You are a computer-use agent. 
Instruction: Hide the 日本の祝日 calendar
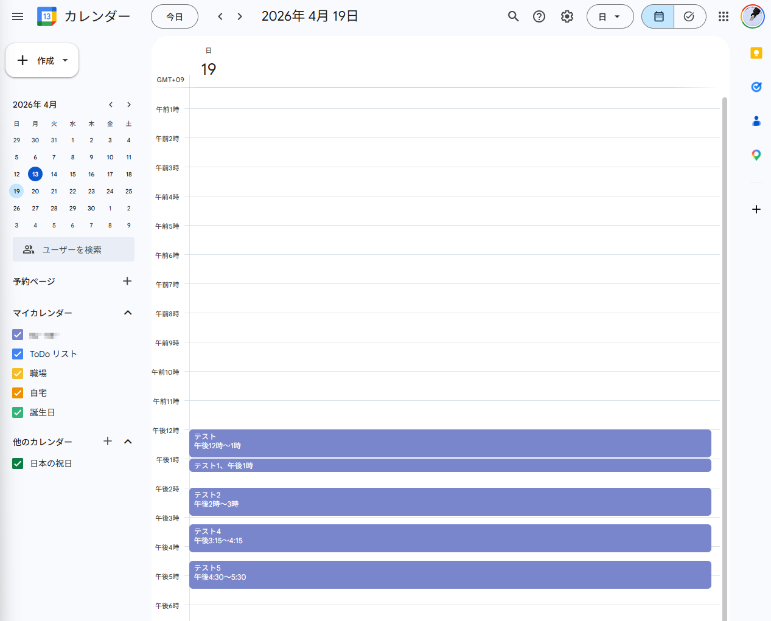pos(18,463)
